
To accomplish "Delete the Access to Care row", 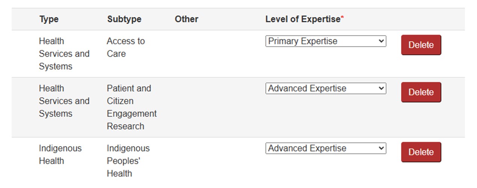I will (x=421, y=45).
